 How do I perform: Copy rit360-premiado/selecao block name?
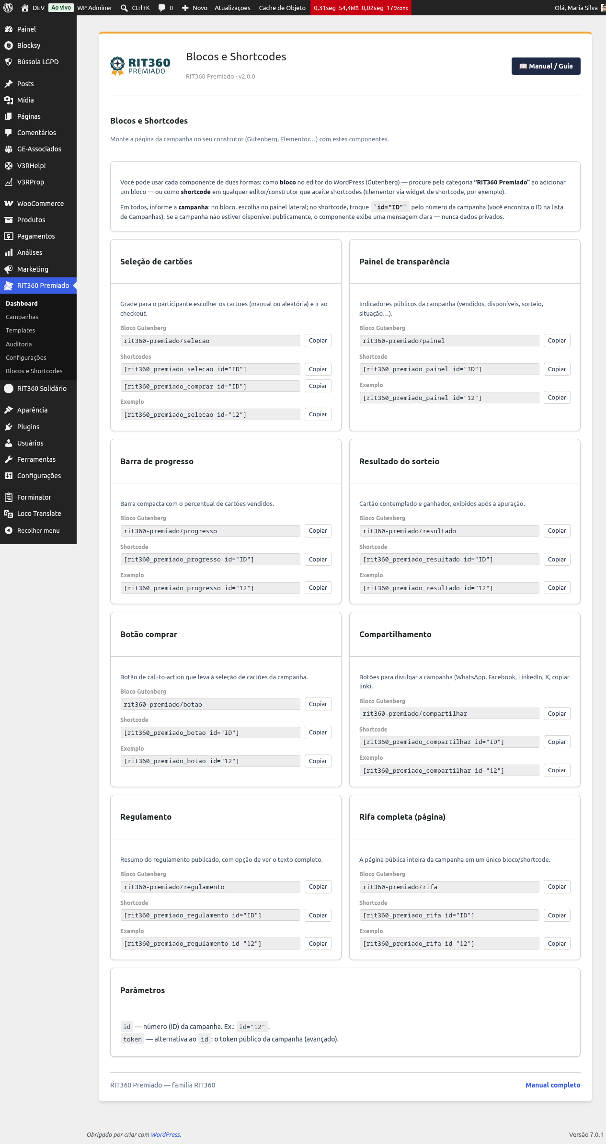click(318, 341)
